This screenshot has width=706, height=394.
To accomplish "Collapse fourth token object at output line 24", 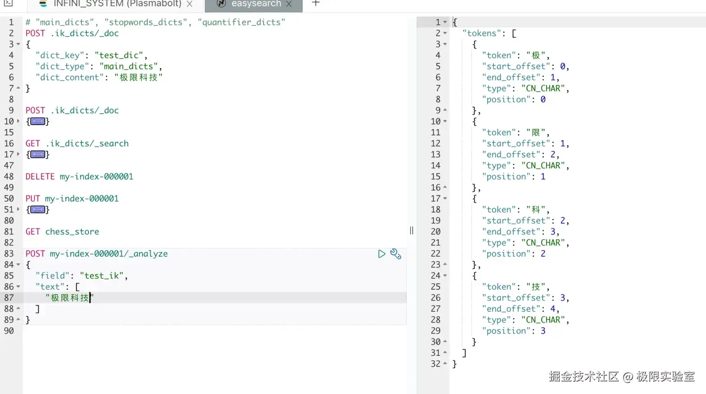I will pos(445,276).
